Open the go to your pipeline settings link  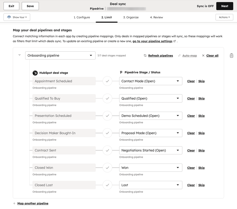[x=152, y=41]
